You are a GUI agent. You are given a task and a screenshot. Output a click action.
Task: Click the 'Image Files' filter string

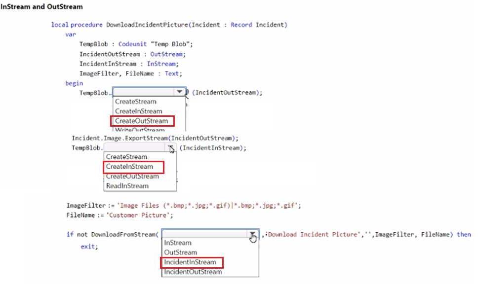(207, 206)
